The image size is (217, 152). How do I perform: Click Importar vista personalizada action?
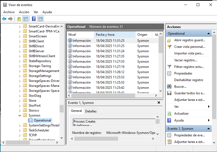click(189, 53)
